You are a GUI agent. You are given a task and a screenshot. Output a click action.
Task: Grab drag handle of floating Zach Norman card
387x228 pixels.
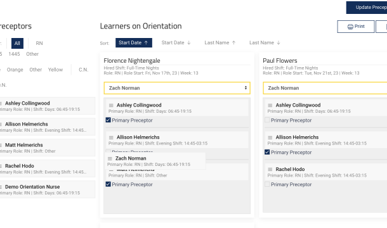[x=110, y=158]
